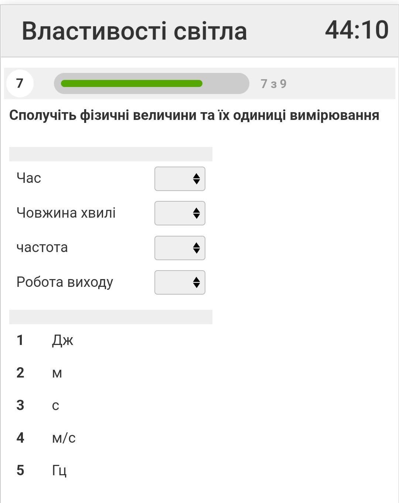
Task: Click the Час label
Action: (29, 178)
